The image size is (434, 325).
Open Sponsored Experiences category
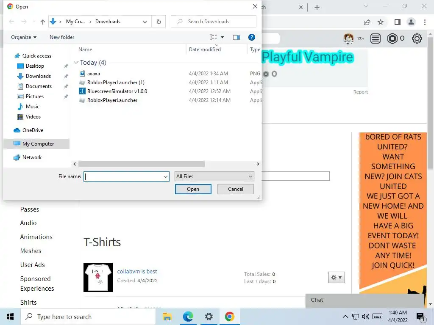click(x=37, y=284)
